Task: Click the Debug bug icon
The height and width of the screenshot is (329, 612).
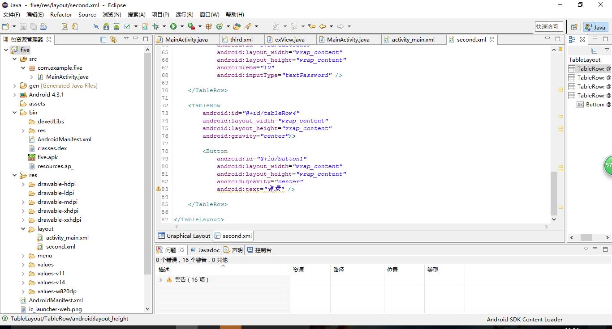Action: (x=156, y=26)
